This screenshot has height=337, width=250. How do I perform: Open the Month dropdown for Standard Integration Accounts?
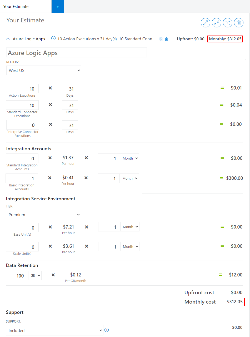pyautogui.click(x=129, y=158)
